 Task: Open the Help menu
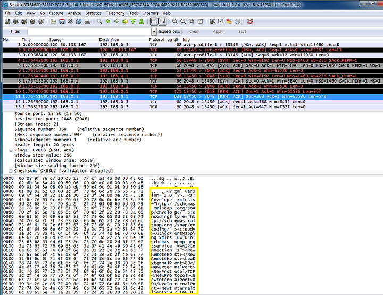coord(166,13)
